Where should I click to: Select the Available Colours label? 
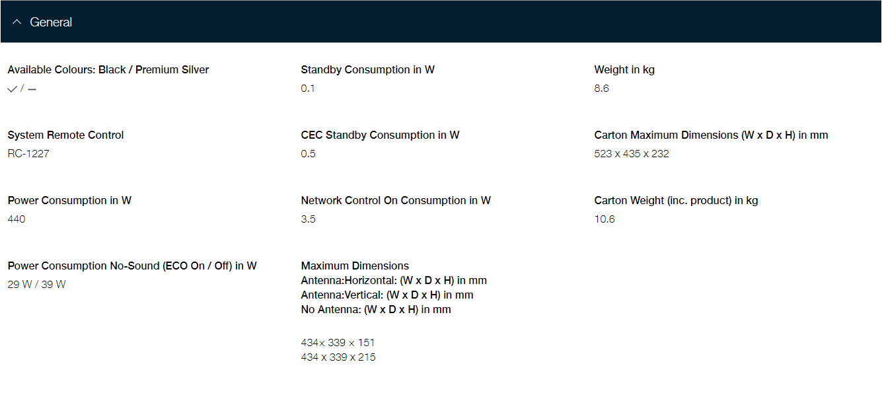pyautogui.click(x=108, y=69)
